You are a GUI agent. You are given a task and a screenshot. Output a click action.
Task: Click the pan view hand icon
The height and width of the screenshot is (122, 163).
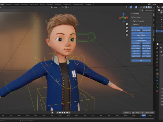click(127, 28)
